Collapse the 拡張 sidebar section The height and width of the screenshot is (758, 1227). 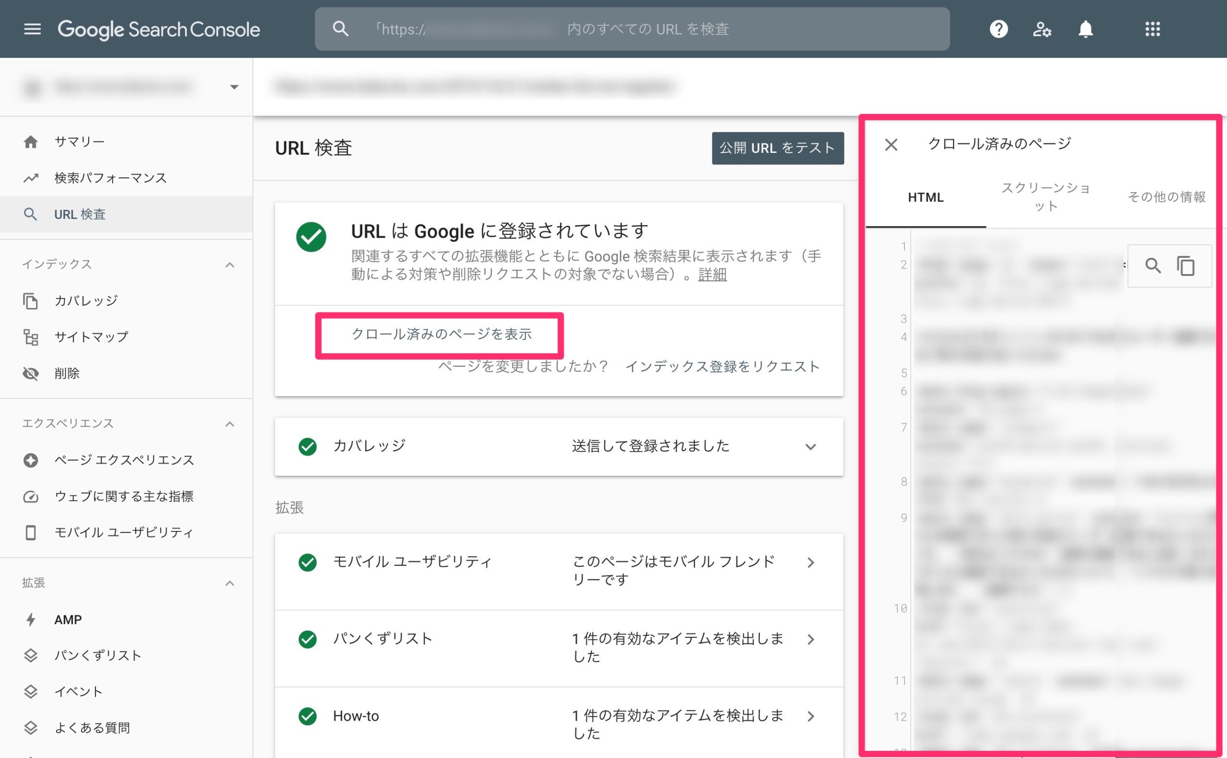tap(230, 583)
